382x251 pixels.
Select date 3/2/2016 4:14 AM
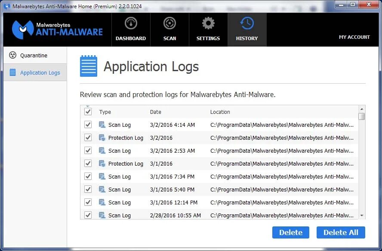173,125
